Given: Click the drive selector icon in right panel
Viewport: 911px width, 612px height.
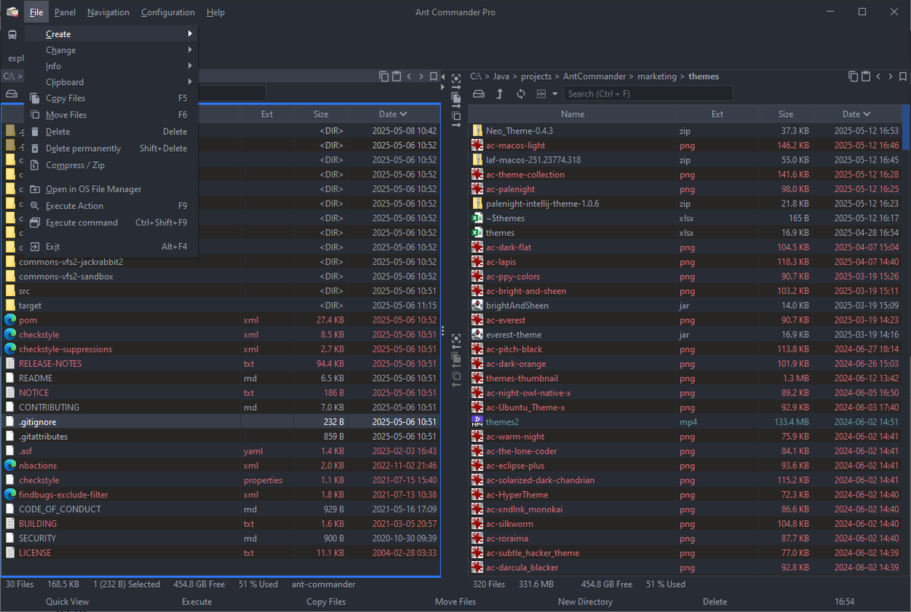Looking at the screenshot, I should click(x=478, y=93).
